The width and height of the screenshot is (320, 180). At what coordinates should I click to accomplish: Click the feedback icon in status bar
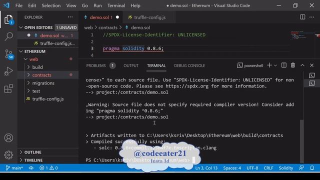pyautogui.click(x=301, y=168)
